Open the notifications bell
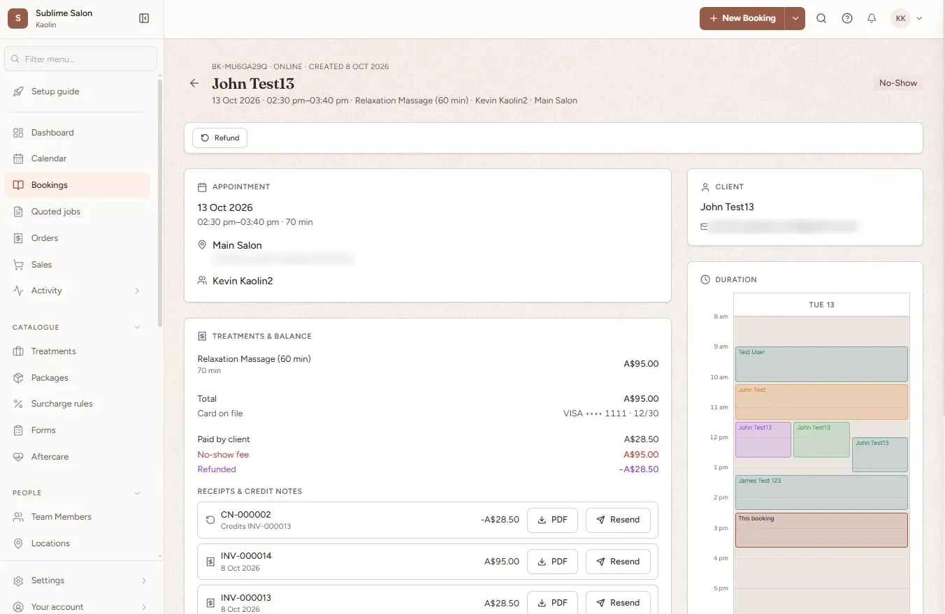 pos(872,18)
